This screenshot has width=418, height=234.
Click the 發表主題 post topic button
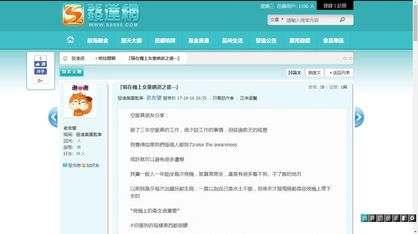(x=72, y=72)
